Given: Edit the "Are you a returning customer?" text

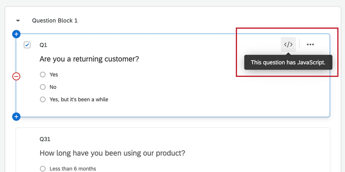Looking at the screenshot, I should (x=89, y=59).
